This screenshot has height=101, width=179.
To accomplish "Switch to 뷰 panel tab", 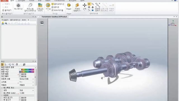I will point(28,20).
